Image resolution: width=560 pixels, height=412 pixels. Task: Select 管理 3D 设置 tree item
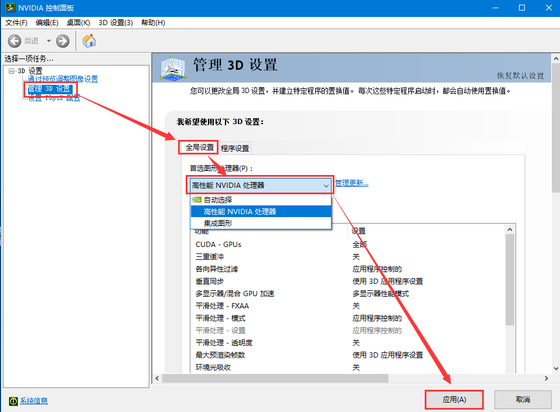pyautogui.click(x=49, y=88)
